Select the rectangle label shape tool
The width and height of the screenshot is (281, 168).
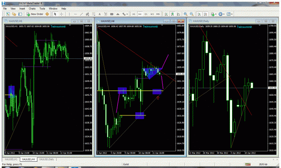pos(112,14)
